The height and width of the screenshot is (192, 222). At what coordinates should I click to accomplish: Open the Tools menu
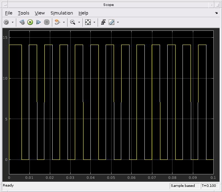(24, 13)
